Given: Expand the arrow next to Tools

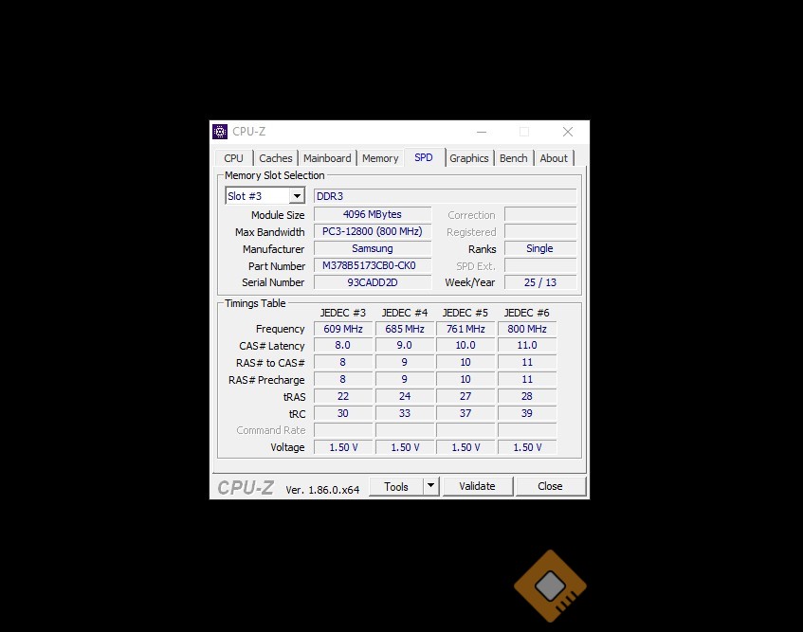Looking at the screenshot, I should click(430, 486).
